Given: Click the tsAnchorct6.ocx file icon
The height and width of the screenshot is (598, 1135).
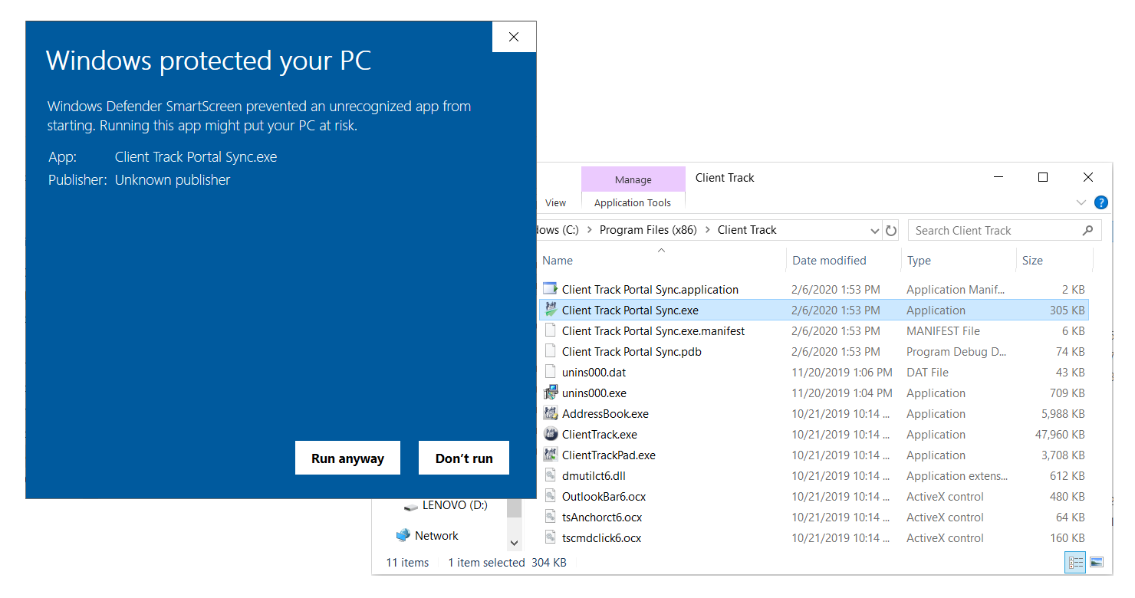Looking at the screenshot, I should (x=550, y=517).
